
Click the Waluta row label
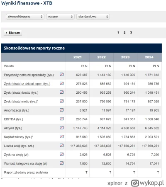point(9,66)
